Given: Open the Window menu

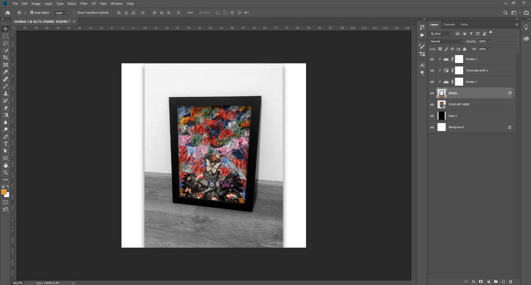Looking at the screenshot, I should pyautogui.click(x=116, y=3).
